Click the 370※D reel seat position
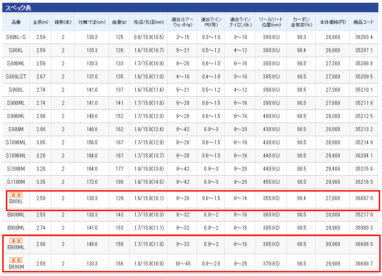The width and height of the screenshot is (382, 276). 271,264
